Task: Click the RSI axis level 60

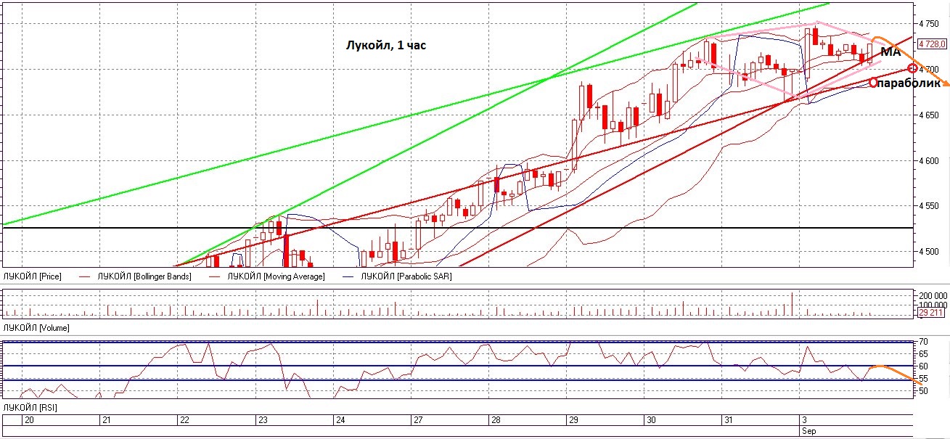Action: 925,366
